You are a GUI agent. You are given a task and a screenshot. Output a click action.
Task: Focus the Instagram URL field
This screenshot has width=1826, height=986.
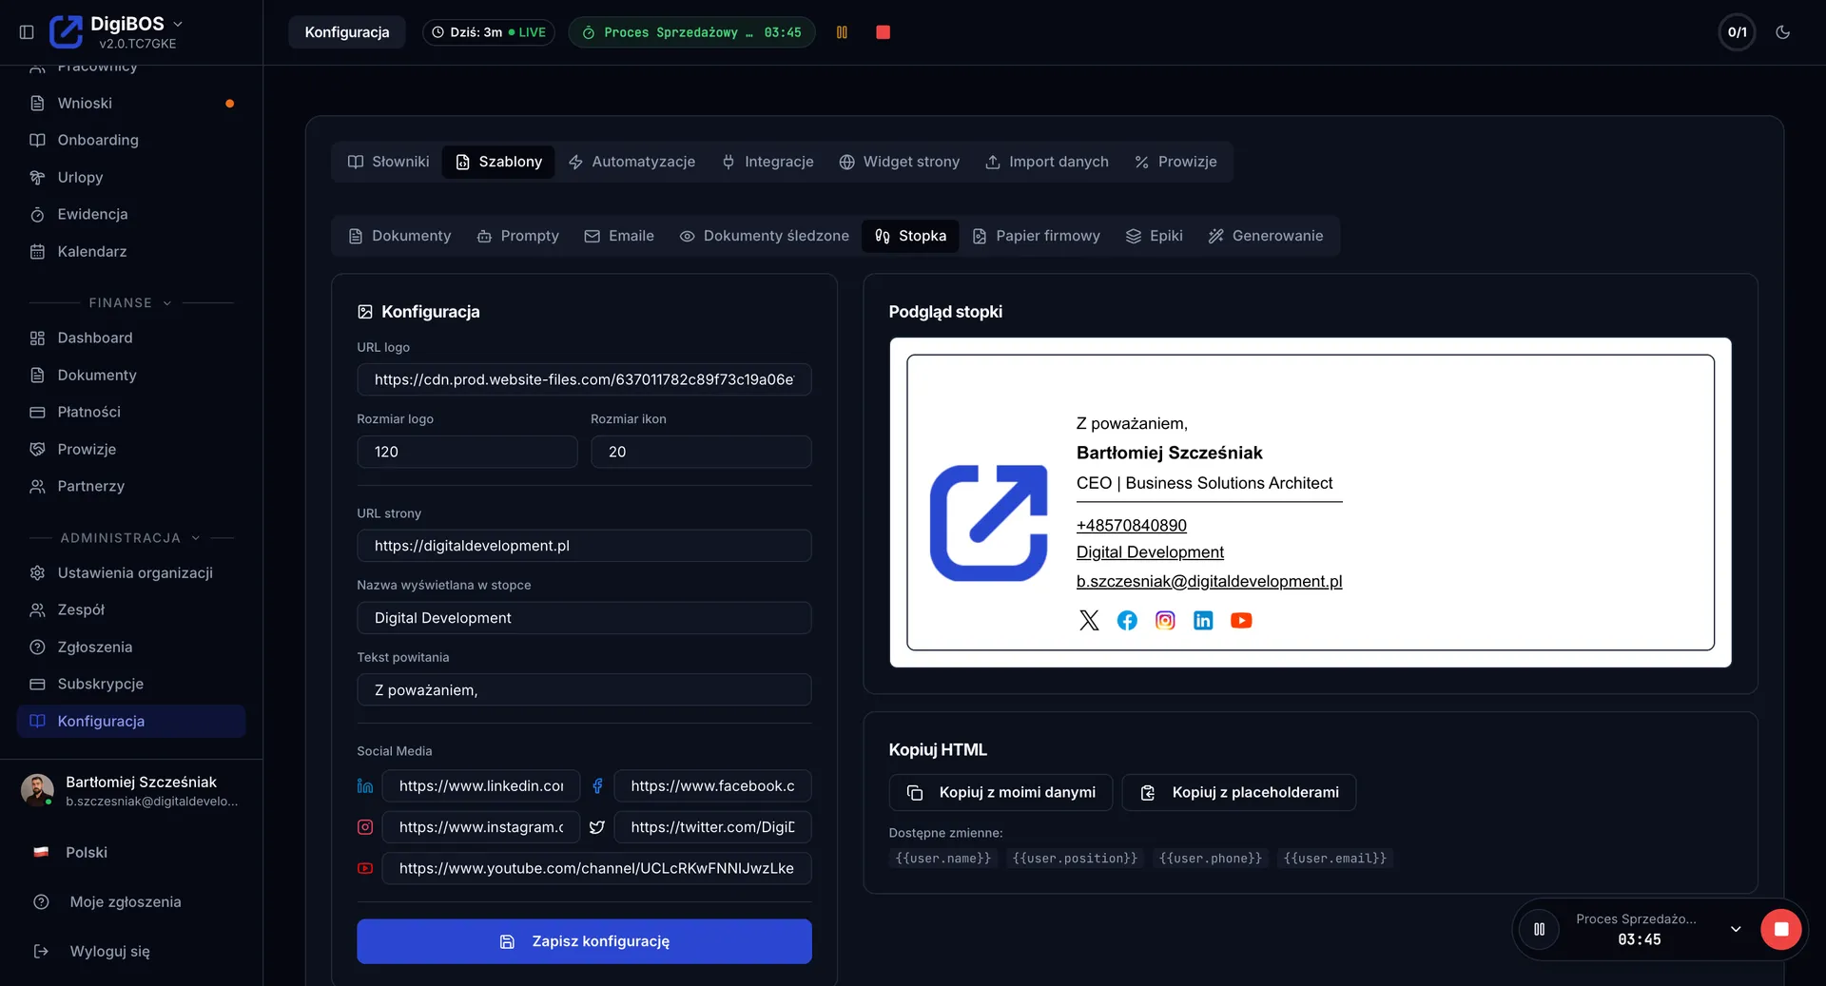(481, 827)
